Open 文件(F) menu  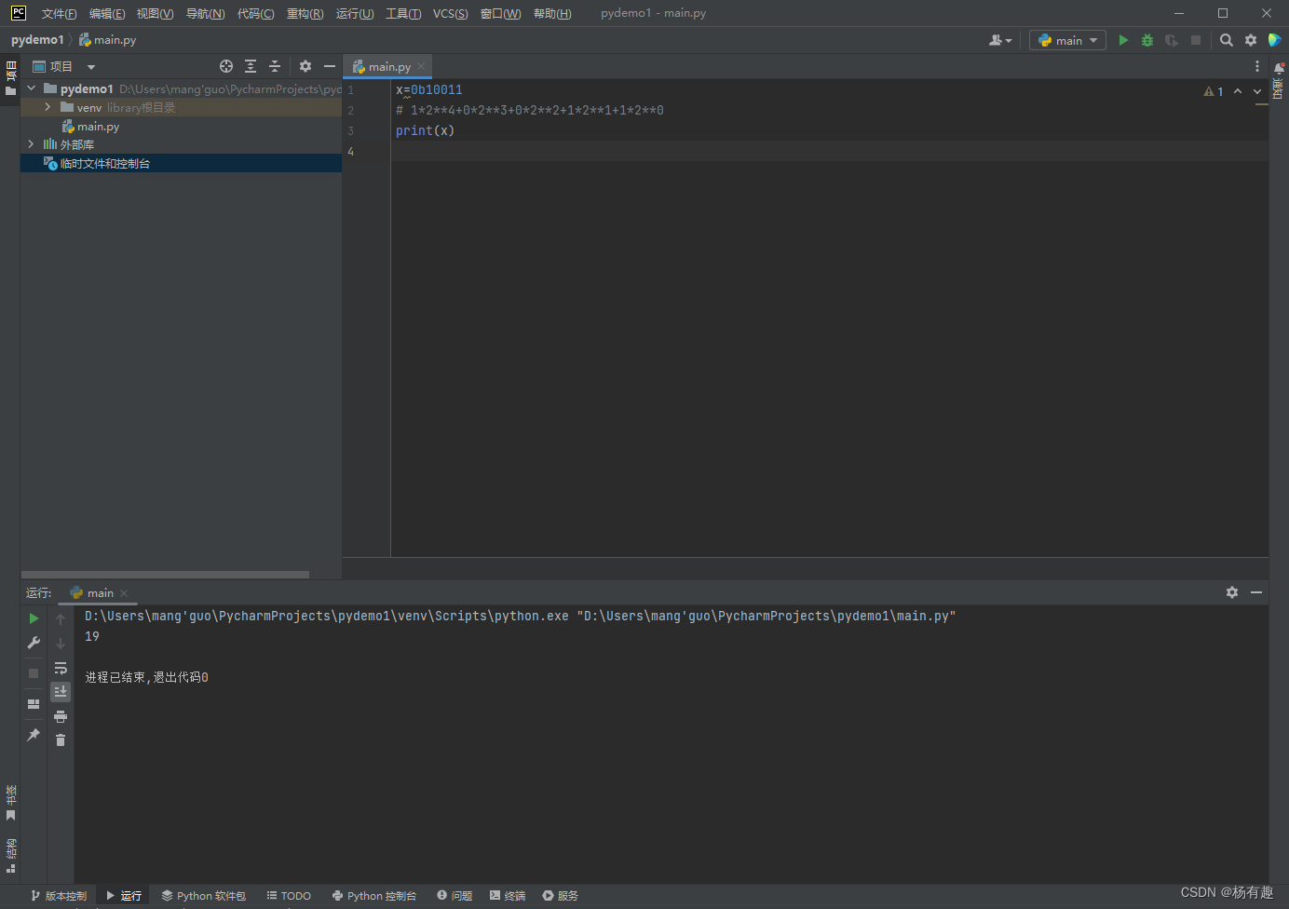point(59,13)
